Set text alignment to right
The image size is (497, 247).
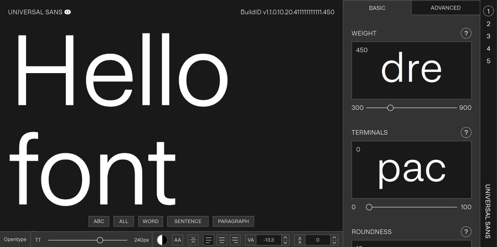point(235,240)
